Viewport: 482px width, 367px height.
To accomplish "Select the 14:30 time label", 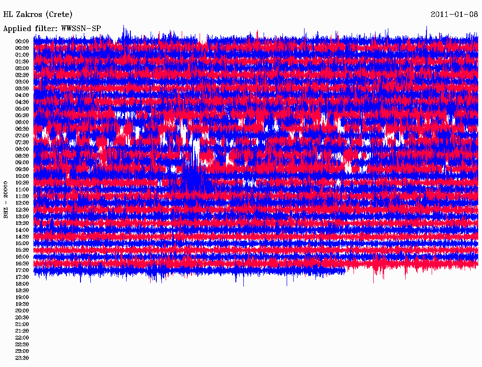I will [x=22, y=237].
